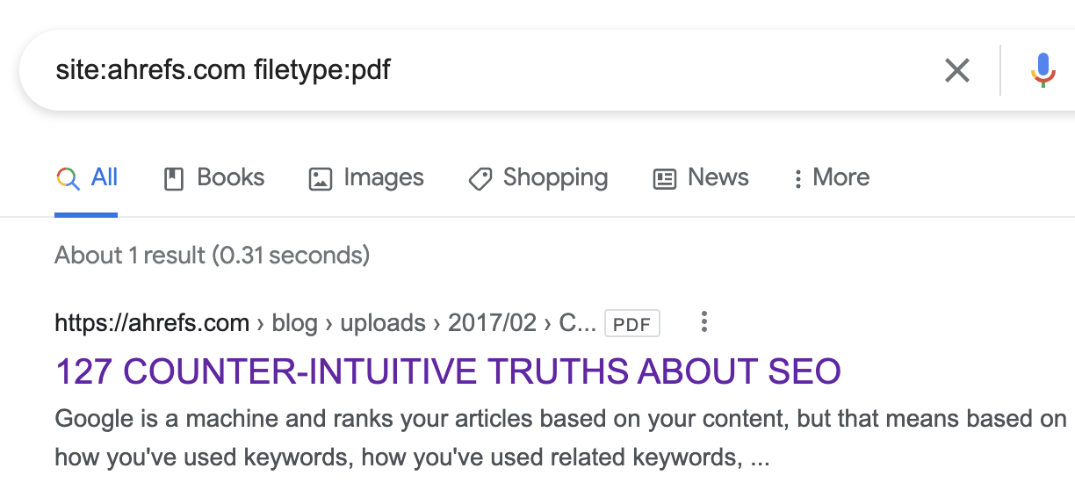This screenshot has width=1075, height=497.
Task: Open the 127 Counter-Intuitive Truths About SEO link
Action: 448,371
